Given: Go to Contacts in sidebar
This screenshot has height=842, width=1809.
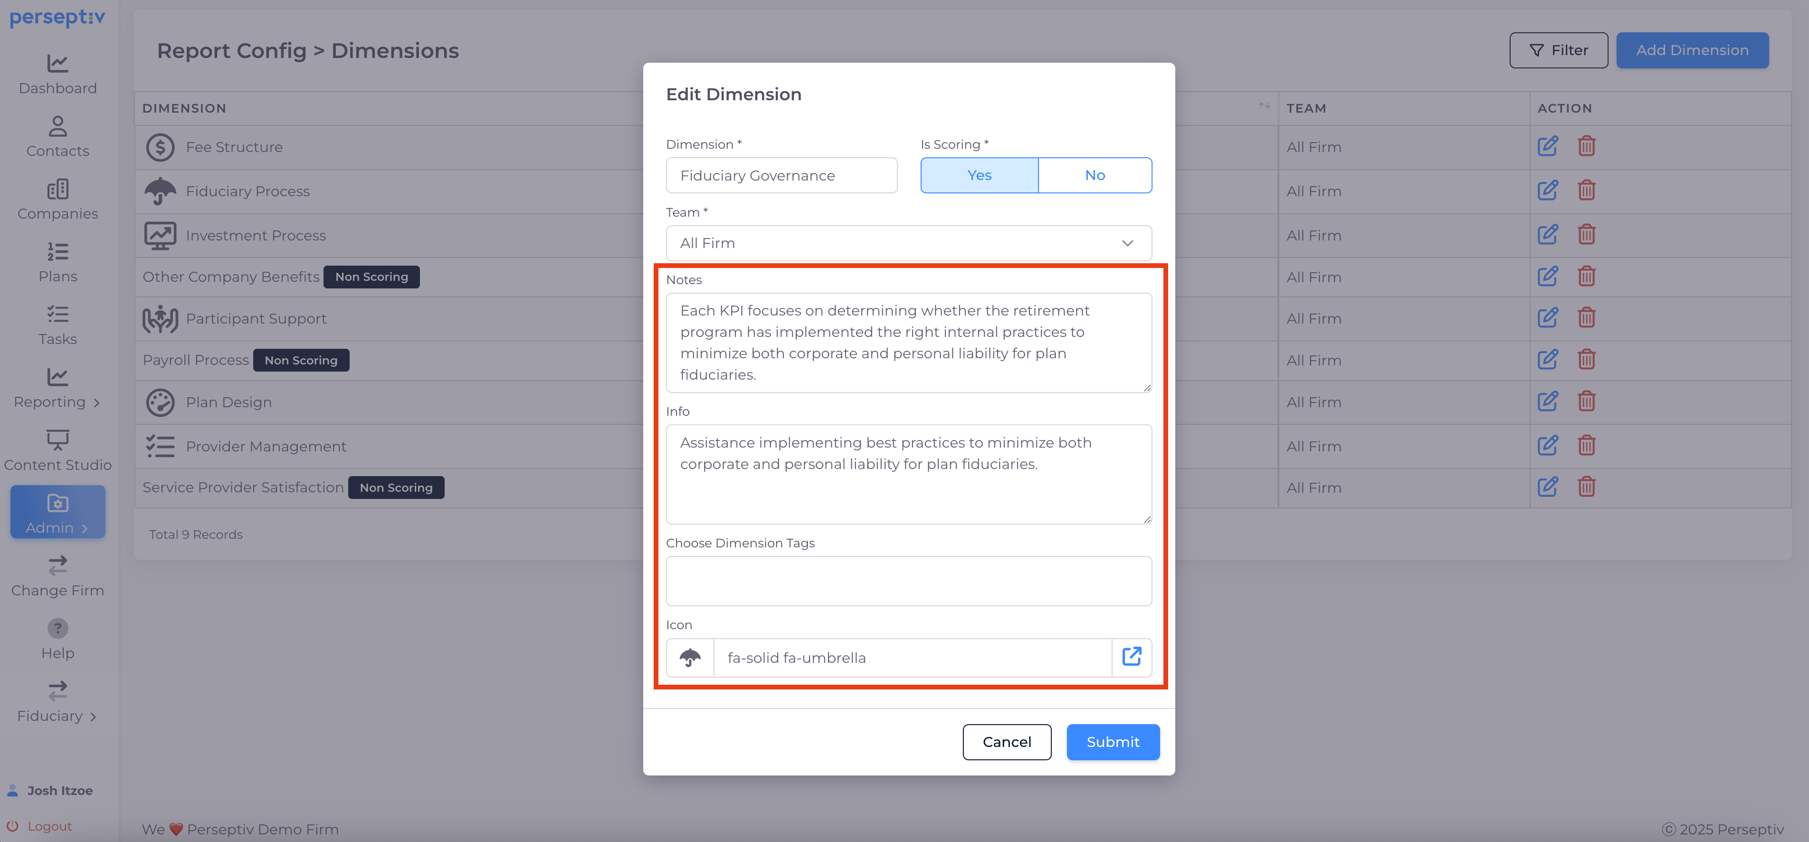Looking at the screenshot, I should [57, 137].
